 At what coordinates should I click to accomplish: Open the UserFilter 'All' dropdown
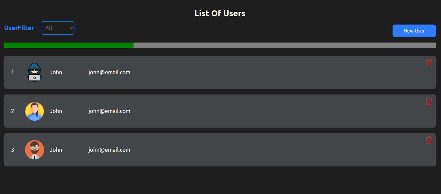[x=57, y=28]
